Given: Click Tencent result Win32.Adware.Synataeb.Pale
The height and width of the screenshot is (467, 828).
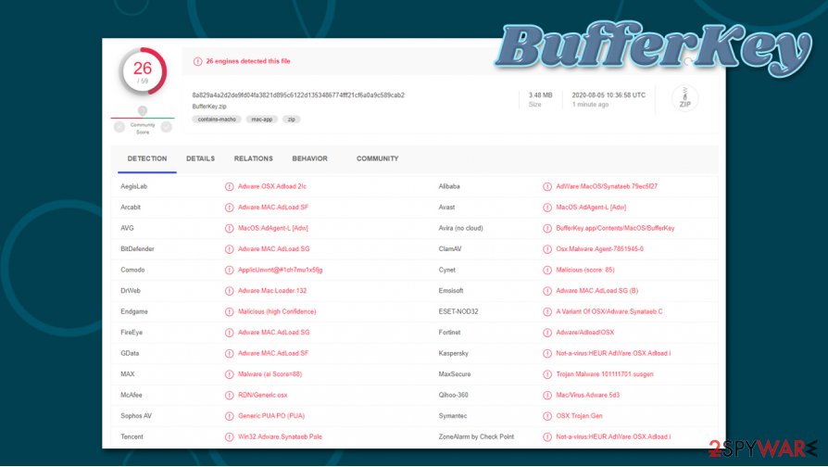Looking at the screenshot, I should click(280, 437).
